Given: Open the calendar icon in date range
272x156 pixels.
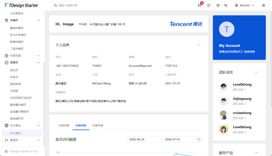Looking at the screenshot, I should pos(199,139).
